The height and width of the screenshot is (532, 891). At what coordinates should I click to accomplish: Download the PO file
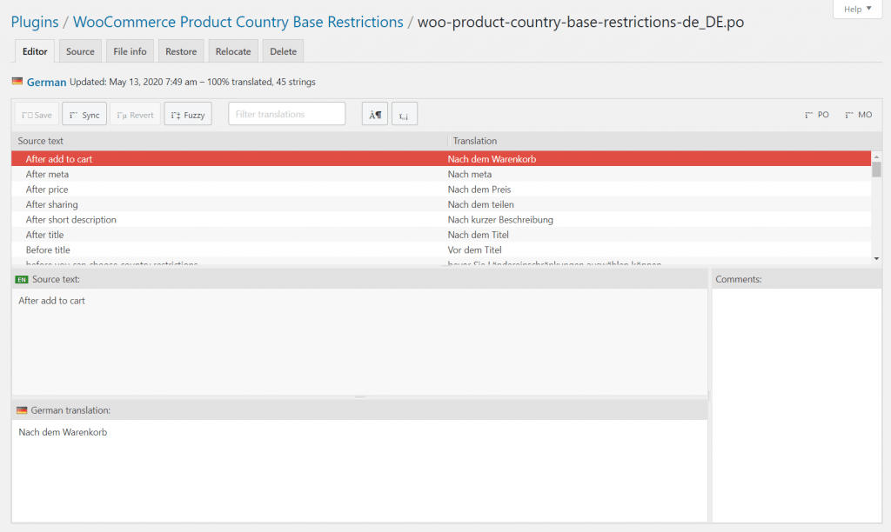point(817,115)
